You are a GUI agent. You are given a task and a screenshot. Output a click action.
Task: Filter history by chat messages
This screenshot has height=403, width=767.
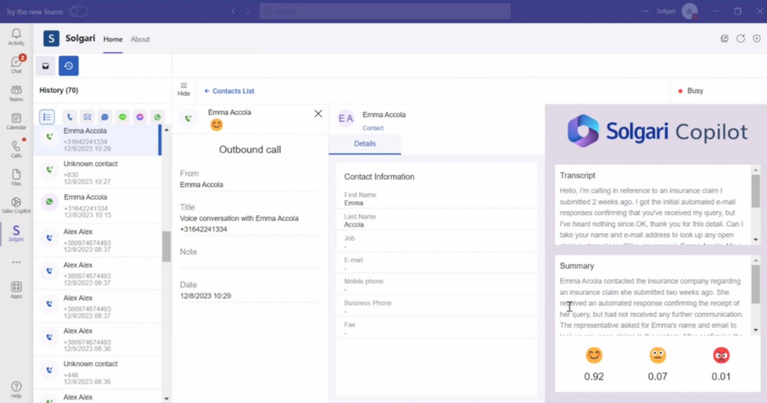pyautogui.click(x=104, y=117)
